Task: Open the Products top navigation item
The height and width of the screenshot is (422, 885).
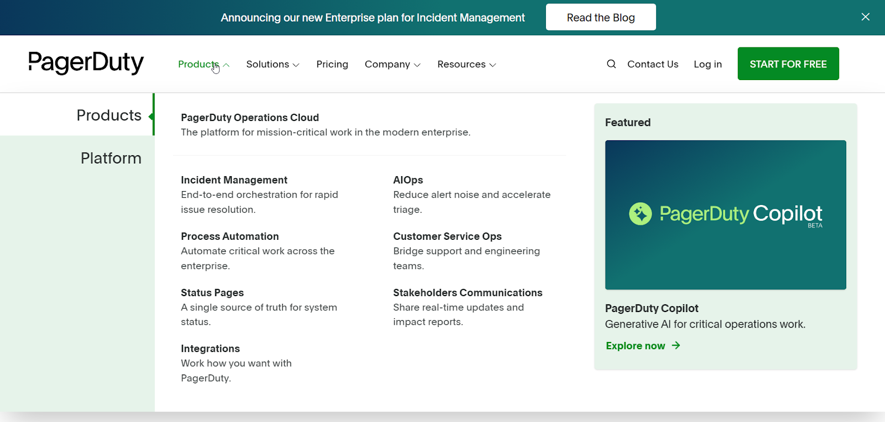Action: coord(199,64)
